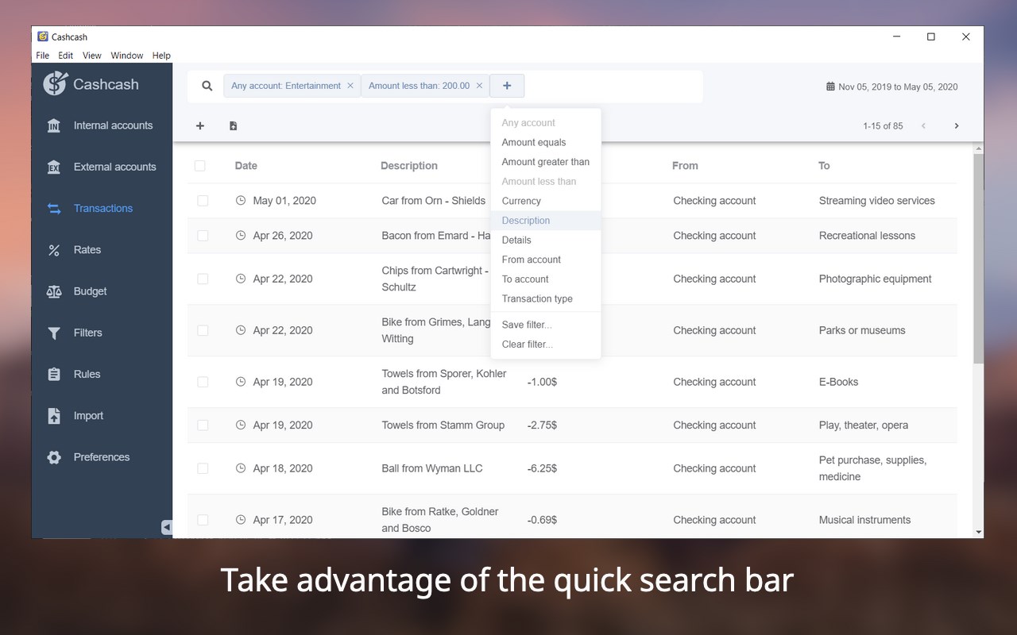Open the File menu

click(x=43, y=56)
